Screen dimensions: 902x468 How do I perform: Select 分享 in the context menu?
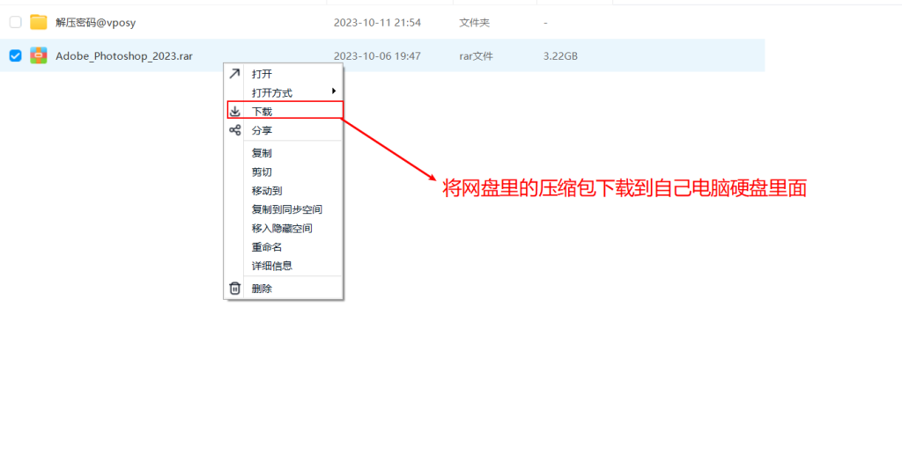262,130
